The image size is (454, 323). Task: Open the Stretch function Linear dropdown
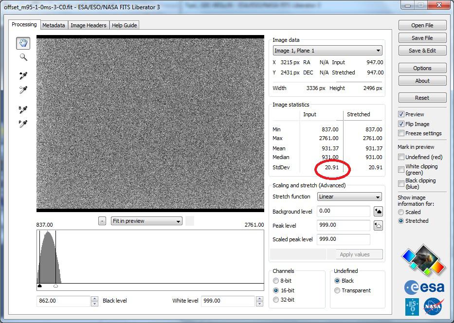(x=349, y=197)
